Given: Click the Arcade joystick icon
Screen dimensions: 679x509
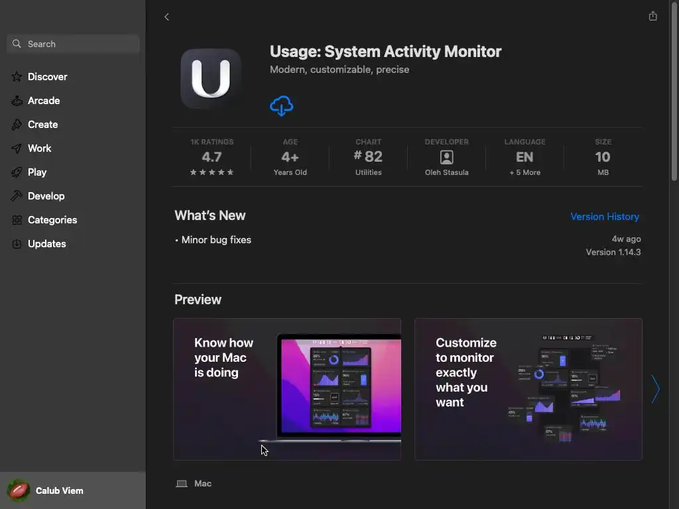Looking at the screenshot, I should point(17,101).
